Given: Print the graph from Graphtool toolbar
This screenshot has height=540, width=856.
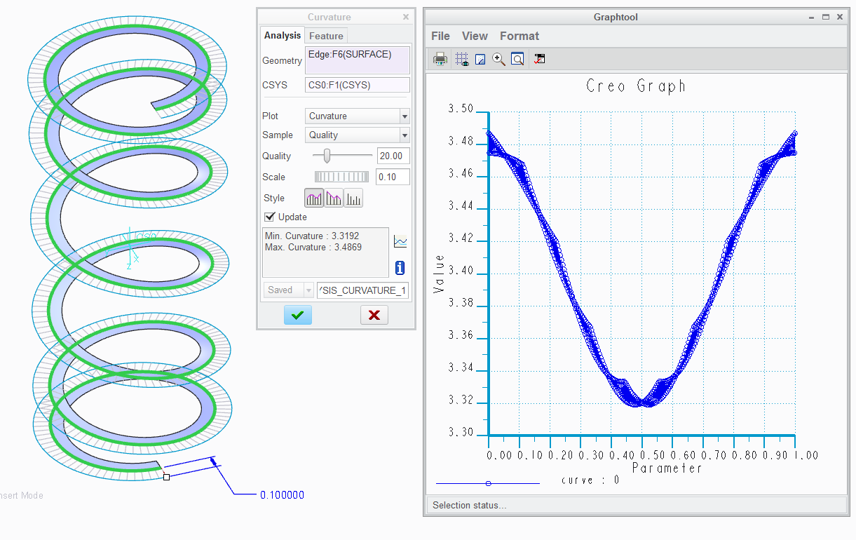Looking at the screenshot, I should click(x=440, y=59).
